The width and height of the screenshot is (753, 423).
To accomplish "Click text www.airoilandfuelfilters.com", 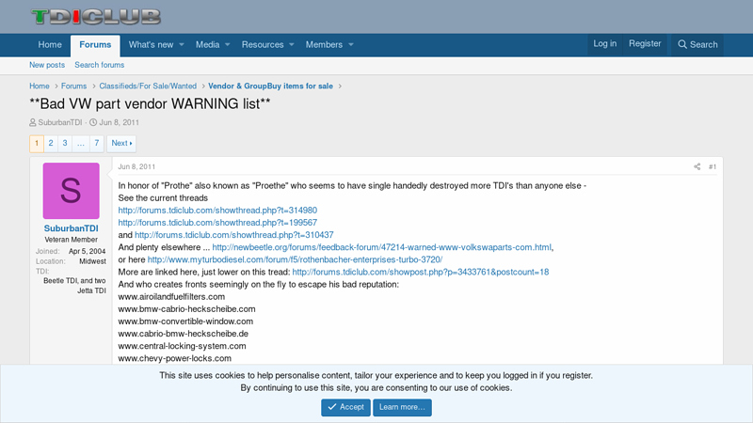I will click(x=171, y=297).
